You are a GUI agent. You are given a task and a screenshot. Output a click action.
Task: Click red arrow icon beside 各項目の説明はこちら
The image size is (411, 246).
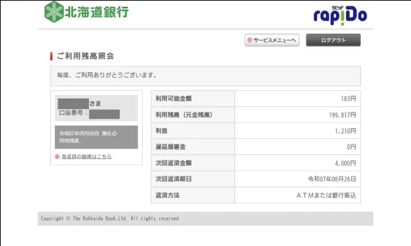(x=57, y=156)
